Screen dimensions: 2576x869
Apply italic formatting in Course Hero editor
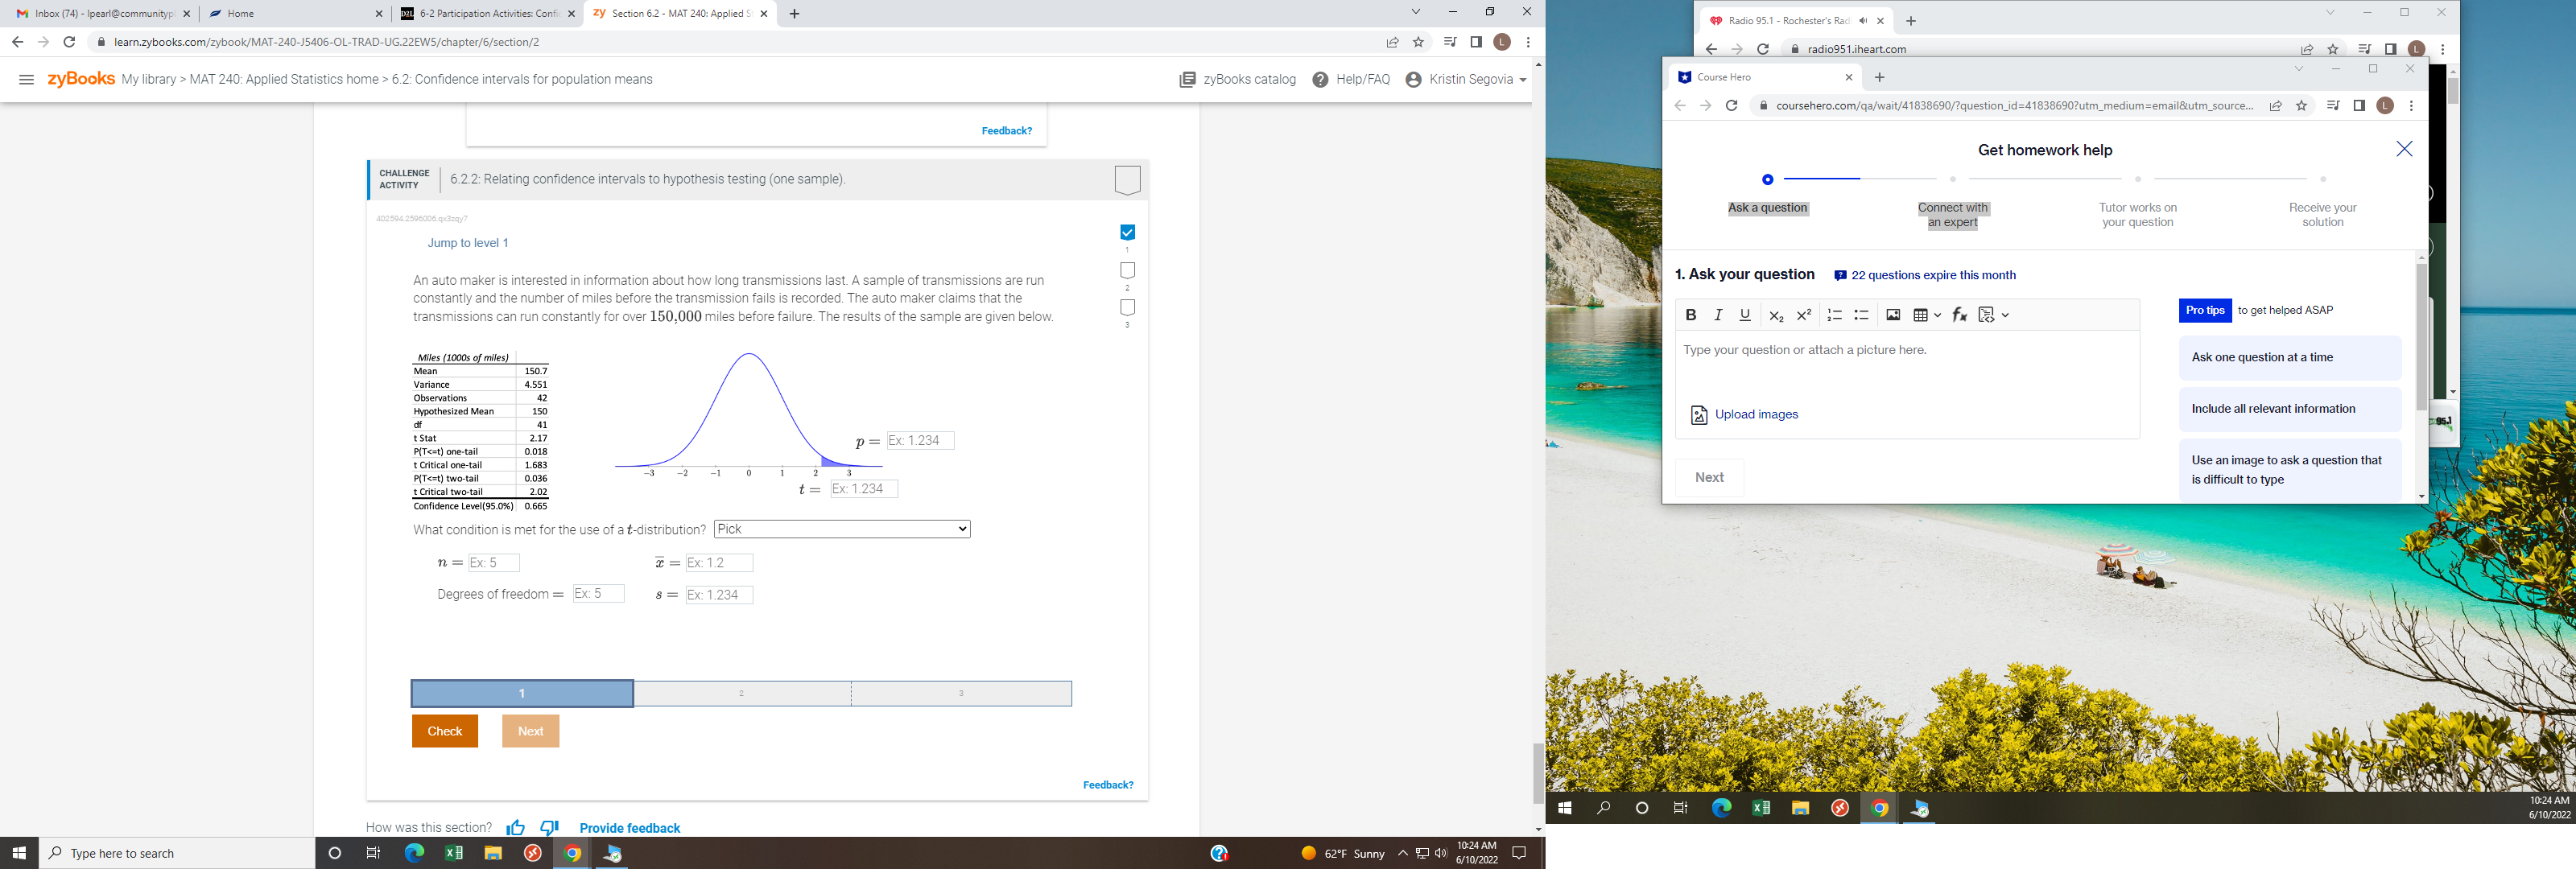coord(1717,314)
